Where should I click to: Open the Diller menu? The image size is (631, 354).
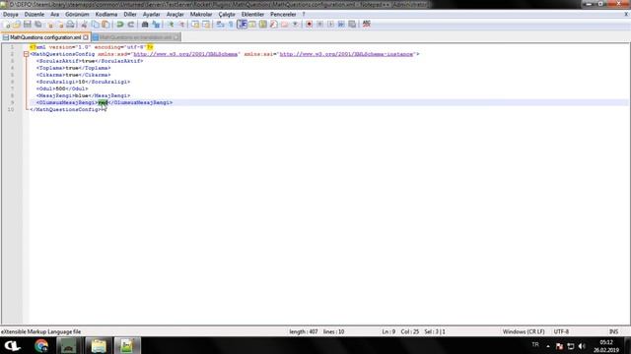point(130,14)
